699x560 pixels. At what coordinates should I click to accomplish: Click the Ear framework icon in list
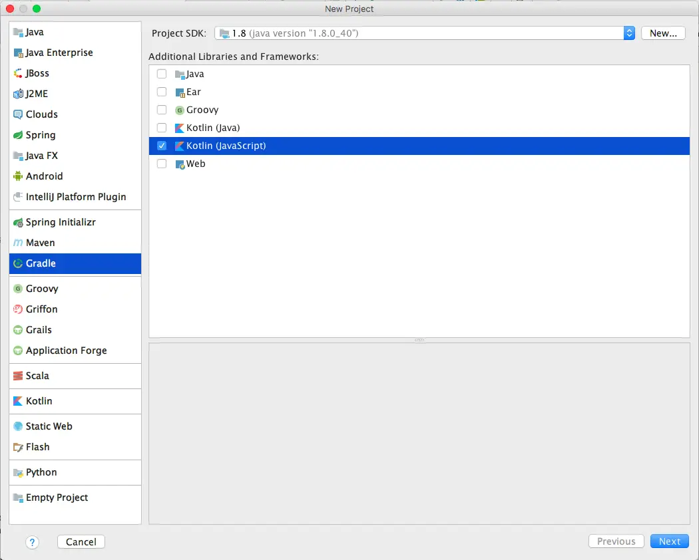coord(180,92)
